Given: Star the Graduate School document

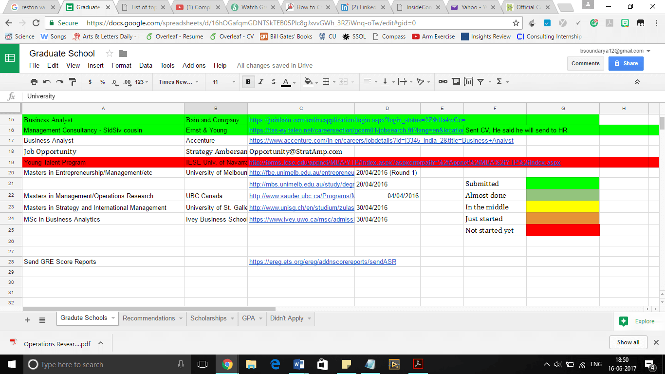Looking at the screenshot, I should tap(110, 54).
